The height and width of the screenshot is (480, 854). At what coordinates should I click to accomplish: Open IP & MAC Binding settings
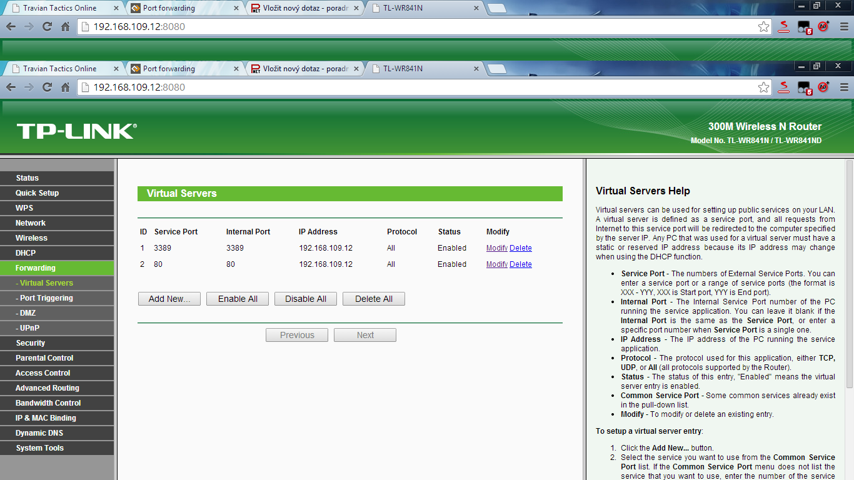[57, 418]
